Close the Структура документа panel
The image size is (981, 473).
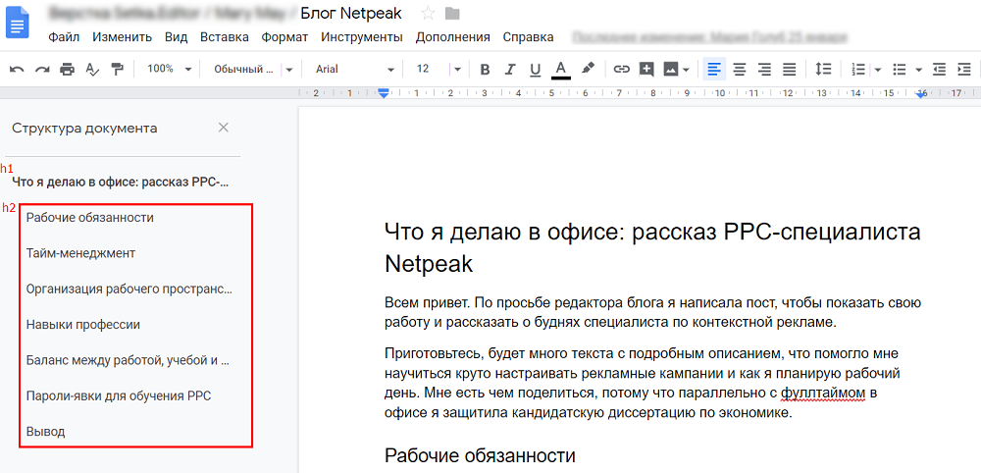coord(223,128)
